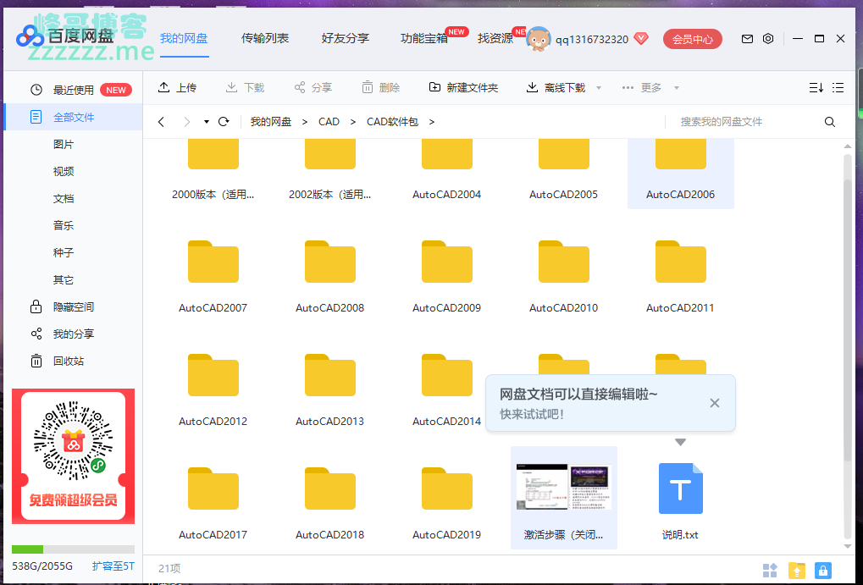Open the 好友分享 tab
The height and width of the screenshot is (585, 863).
345,39
